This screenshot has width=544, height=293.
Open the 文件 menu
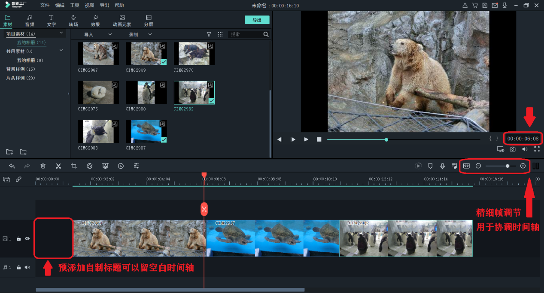(45, 6)
